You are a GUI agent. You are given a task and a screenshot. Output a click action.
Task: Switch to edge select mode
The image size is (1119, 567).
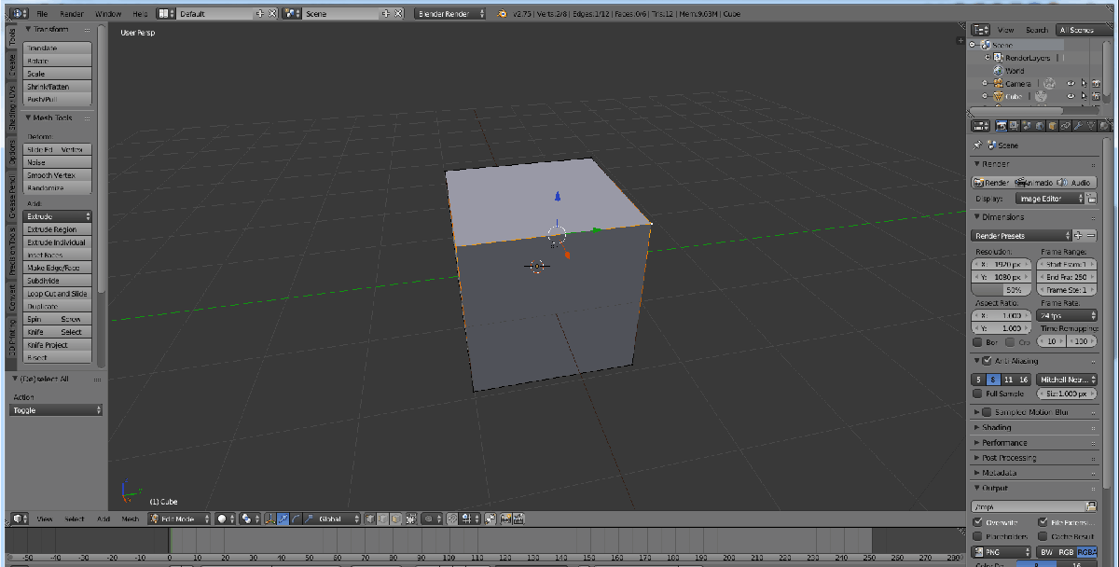point(382,519)
